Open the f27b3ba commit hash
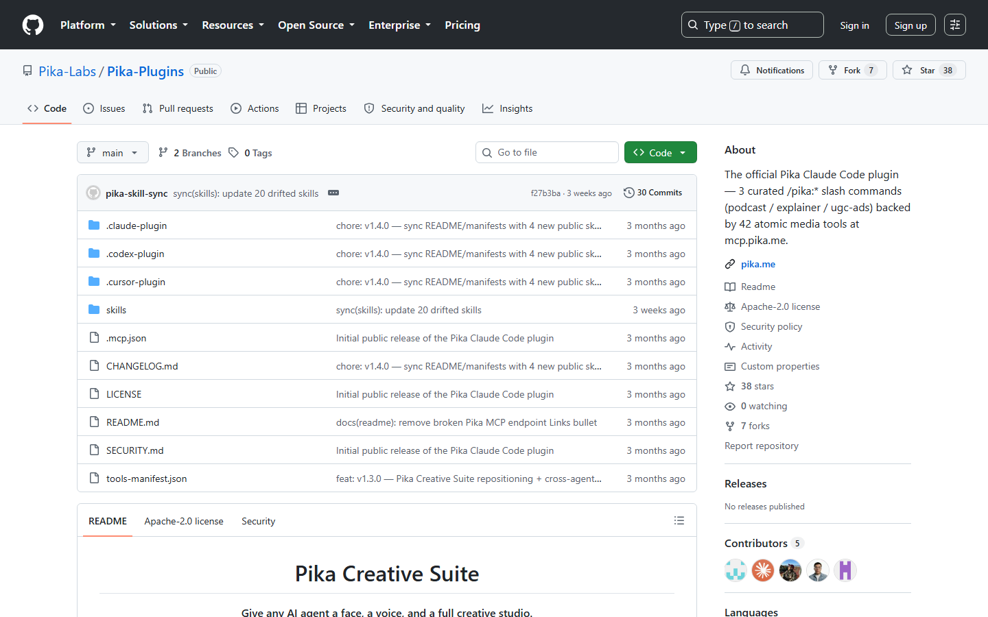 [545, 193]
